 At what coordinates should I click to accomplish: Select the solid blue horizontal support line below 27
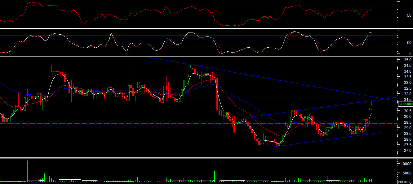[x=198, y=154]
